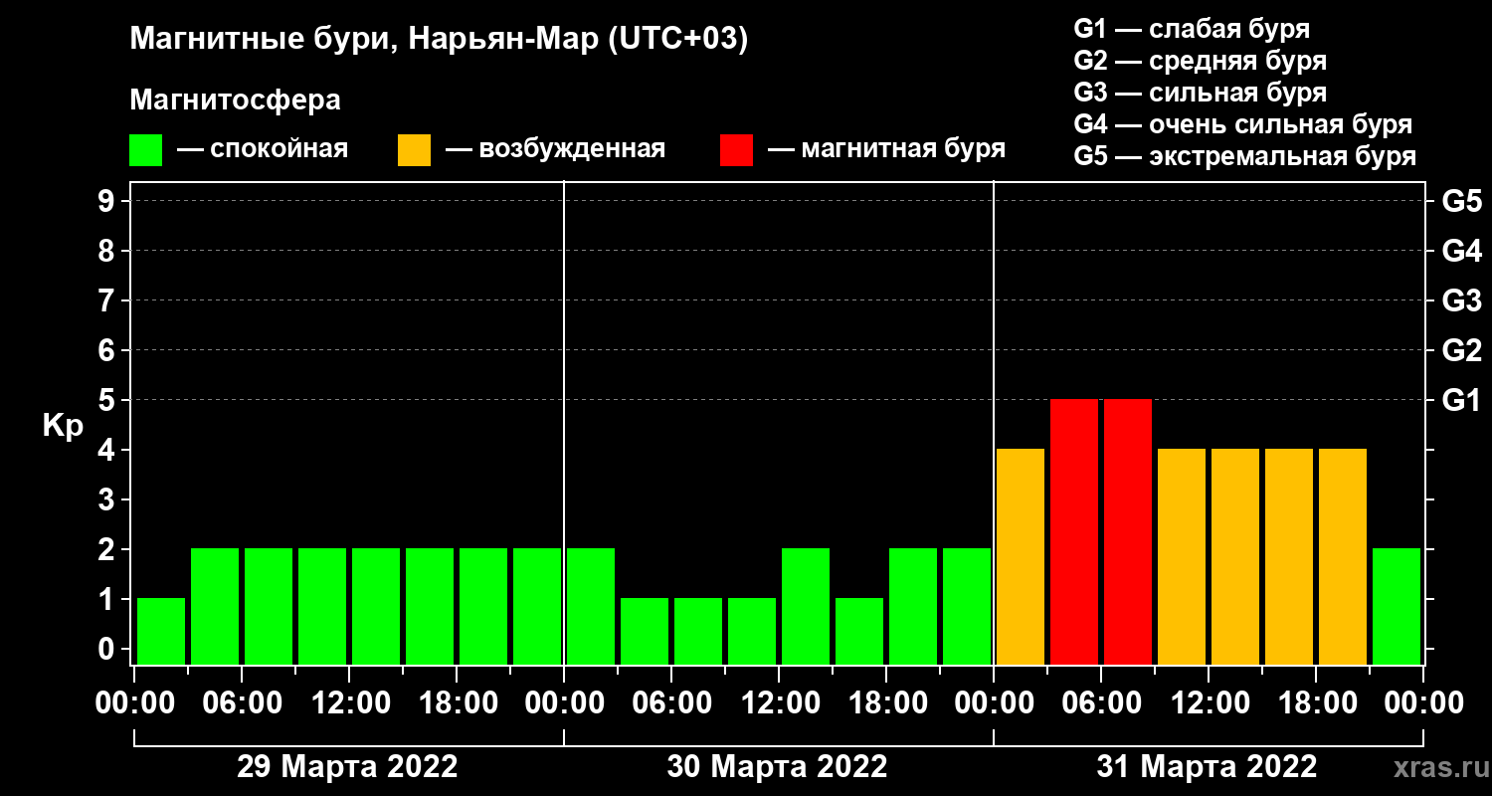
Task: Click the '30 Марта 2022' date label
Action: click(777, 767)
